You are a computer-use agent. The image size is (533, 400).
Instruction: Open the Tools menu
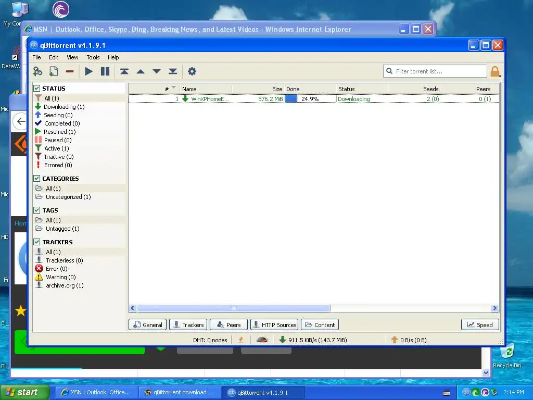[93, 57]
